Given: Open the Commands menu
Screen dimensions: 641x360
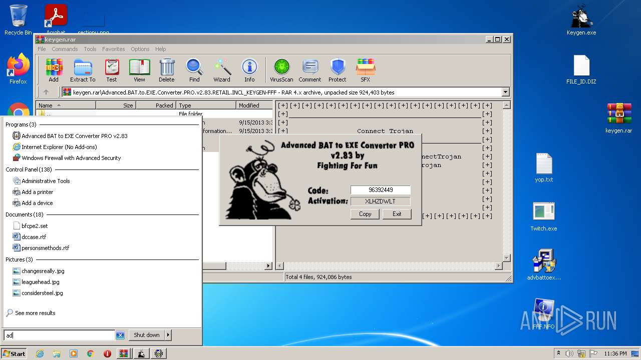Looking at the screenshot, I should click(65, 49).
